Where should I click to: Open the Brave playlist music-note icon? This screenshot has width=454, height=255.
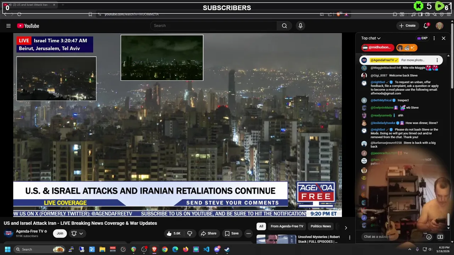point(413,14)
